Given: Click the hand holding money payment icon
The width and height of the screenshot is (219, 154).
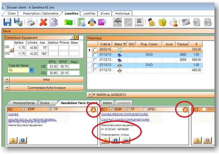Looking at the screenshot, I should tap(152, 22).
